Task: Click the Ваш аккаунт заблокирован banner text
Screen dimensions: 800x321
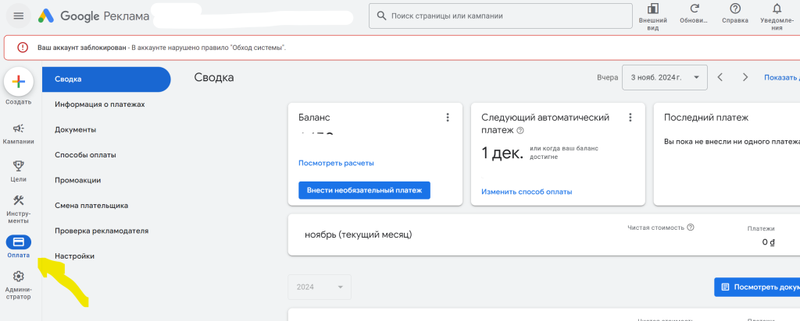Action: [x=83, y=48]
